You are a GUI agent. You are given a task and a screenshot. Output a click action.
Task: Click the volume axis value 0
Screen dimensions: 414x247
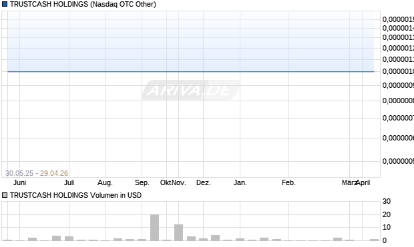pyautogui.click(x=385, y=240)
